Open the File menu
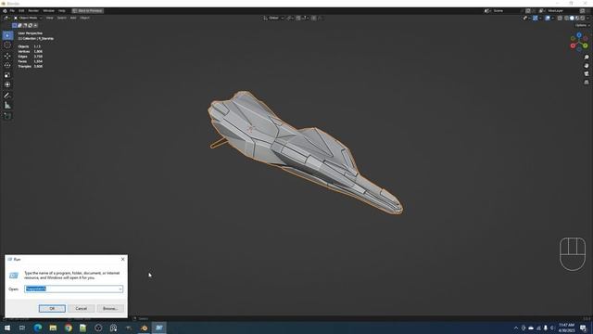The image size is (593, 334). click(12, 11)
